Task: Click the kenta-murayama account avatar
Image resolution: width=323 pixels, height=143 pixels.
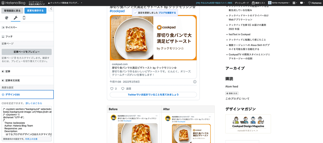Action: [270, 3]
